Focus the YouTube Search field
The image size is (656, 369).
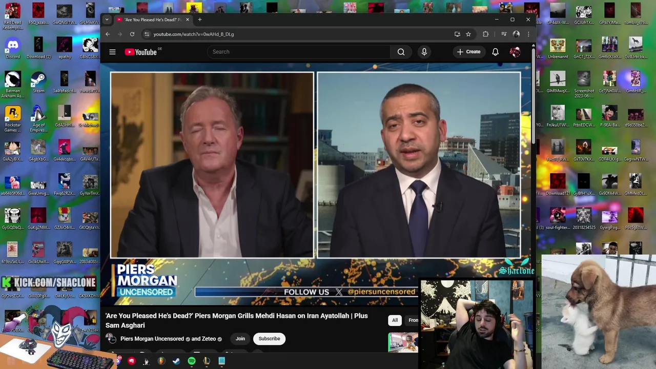pyautogui.click(x=299, y=52)
